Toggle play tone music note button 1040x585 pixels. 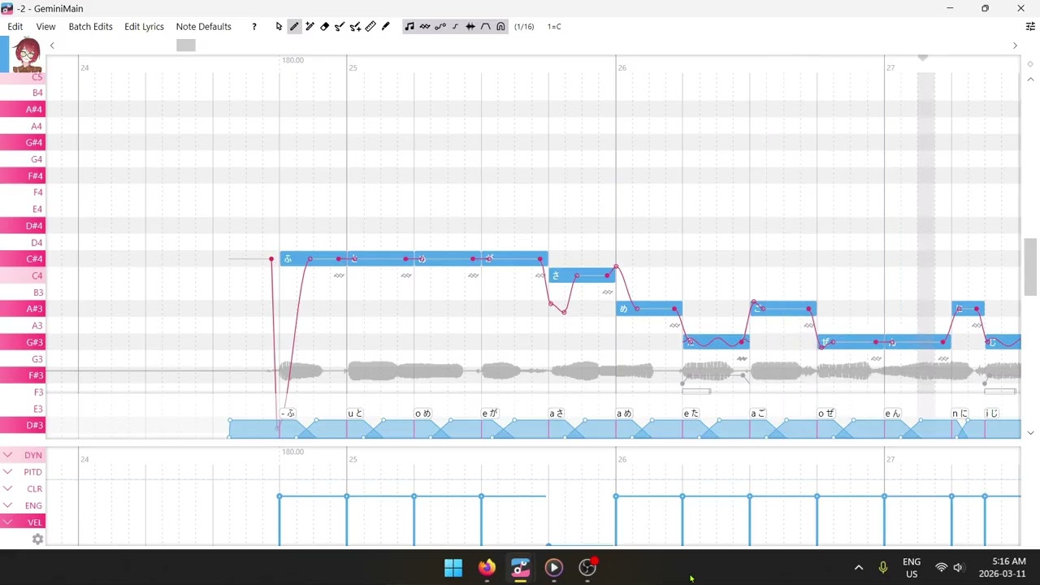click(409, 27)
